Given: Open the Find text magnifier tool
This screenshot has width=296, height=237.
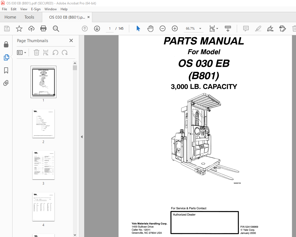Looking at the screenshot, I should pyautogui.click(x=56, y=29).
